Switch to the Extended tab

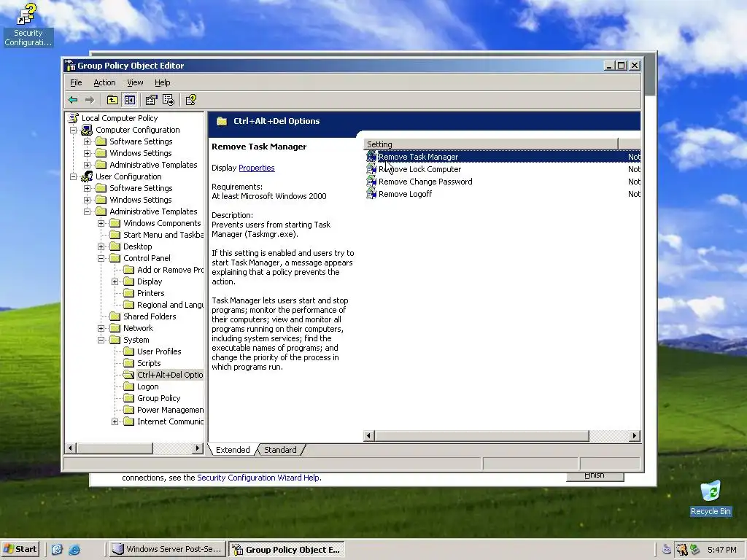[233, 450]
